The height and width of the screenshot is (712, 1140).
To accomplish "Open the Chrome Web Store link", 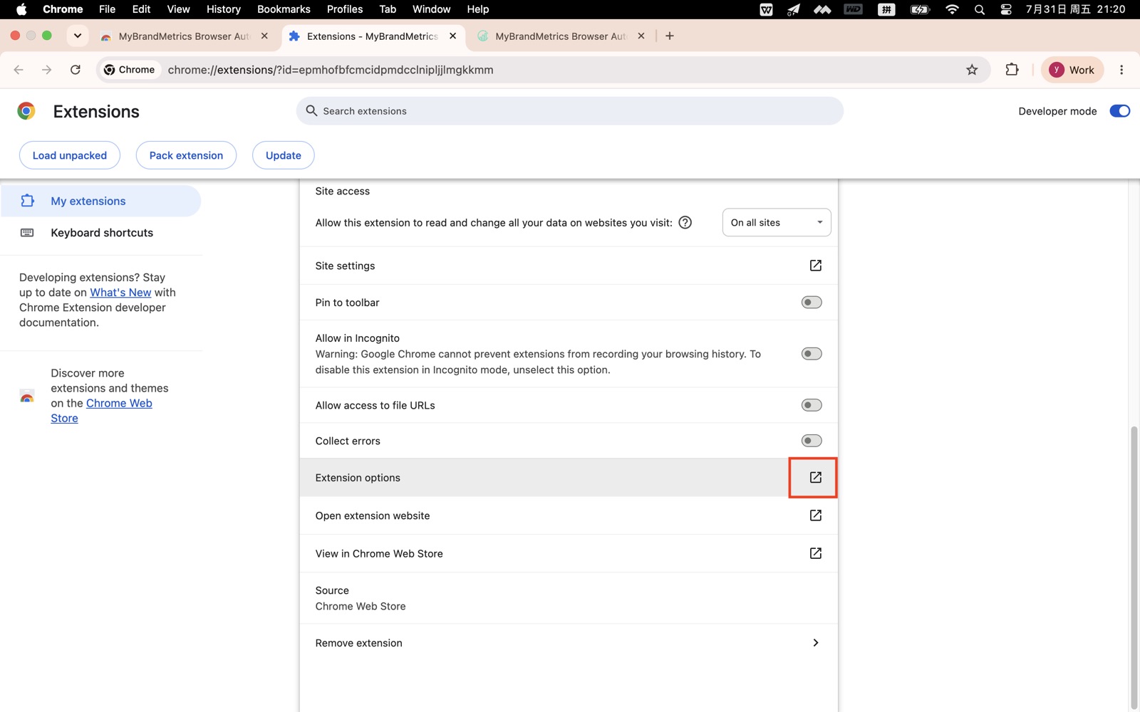I will 101,411.
